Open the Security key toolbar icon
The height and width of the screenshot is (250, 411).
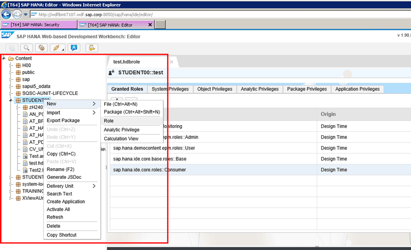tap(92, 48)
